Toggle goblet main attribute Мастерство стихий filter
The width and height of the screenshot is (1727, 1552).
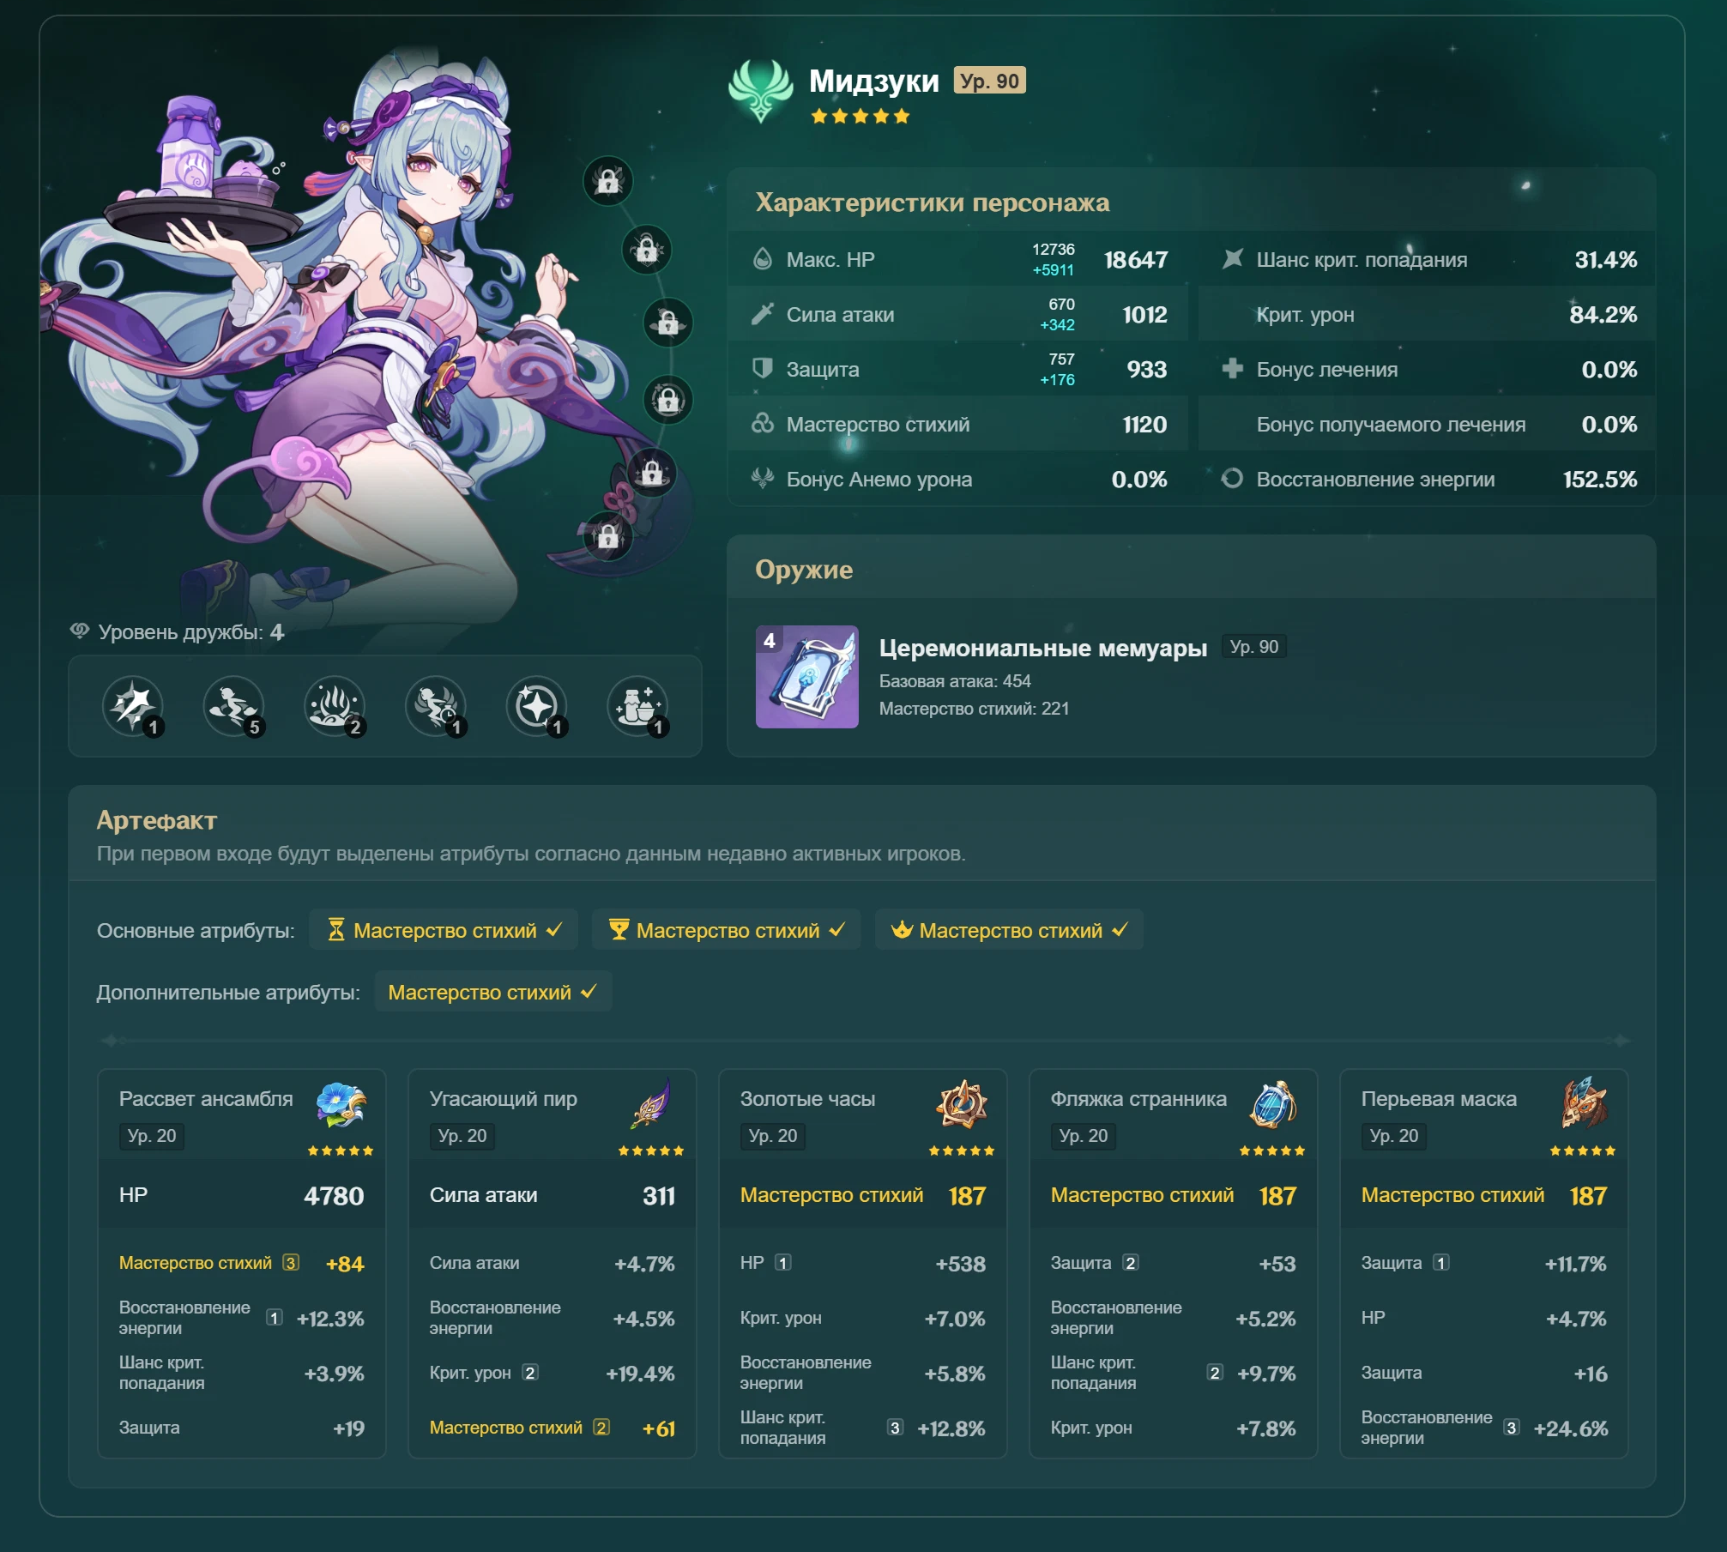pos(727,930)
